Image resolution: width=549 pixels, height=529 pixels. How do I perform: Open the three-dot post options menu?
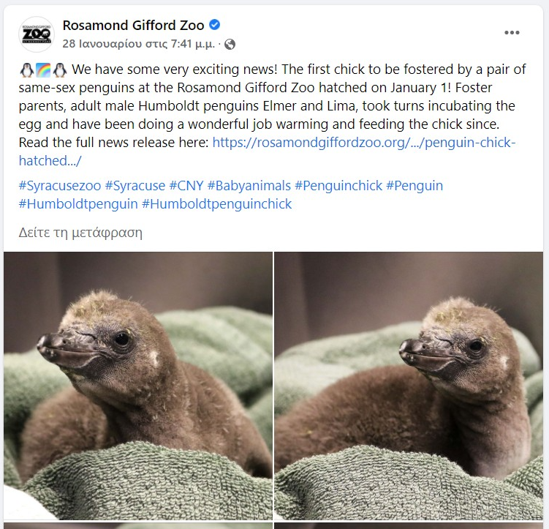coord(512,33)
